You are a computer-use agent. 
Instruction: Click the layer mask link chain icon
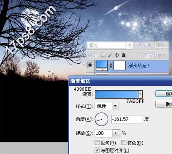click(110, 65)
